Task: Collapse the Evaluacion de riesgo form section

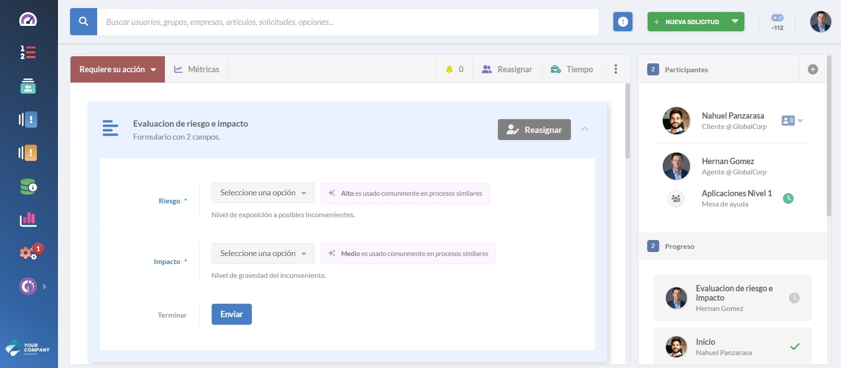Action: point(585,129)
